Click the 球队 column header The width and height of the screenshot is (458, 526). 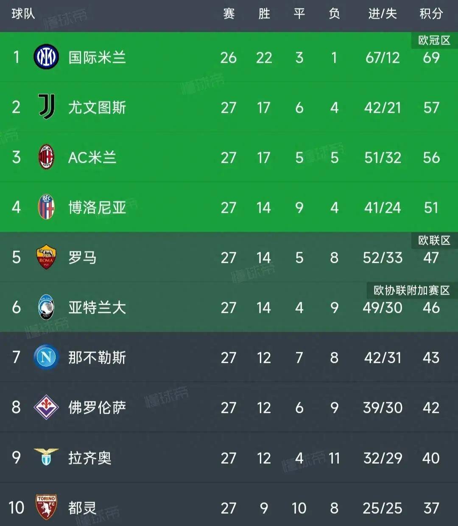(x=23, y=14)
